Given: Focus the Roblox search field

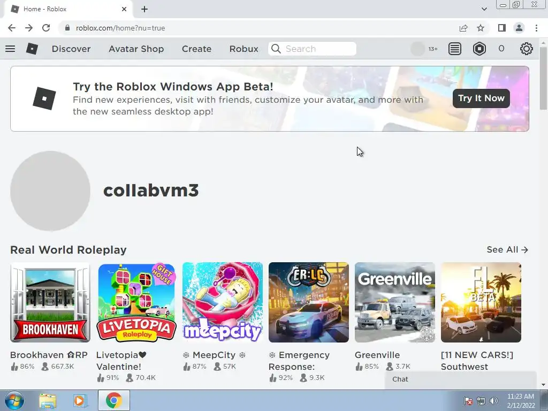Looking at the screenshot, I should [x=312, y=49].
